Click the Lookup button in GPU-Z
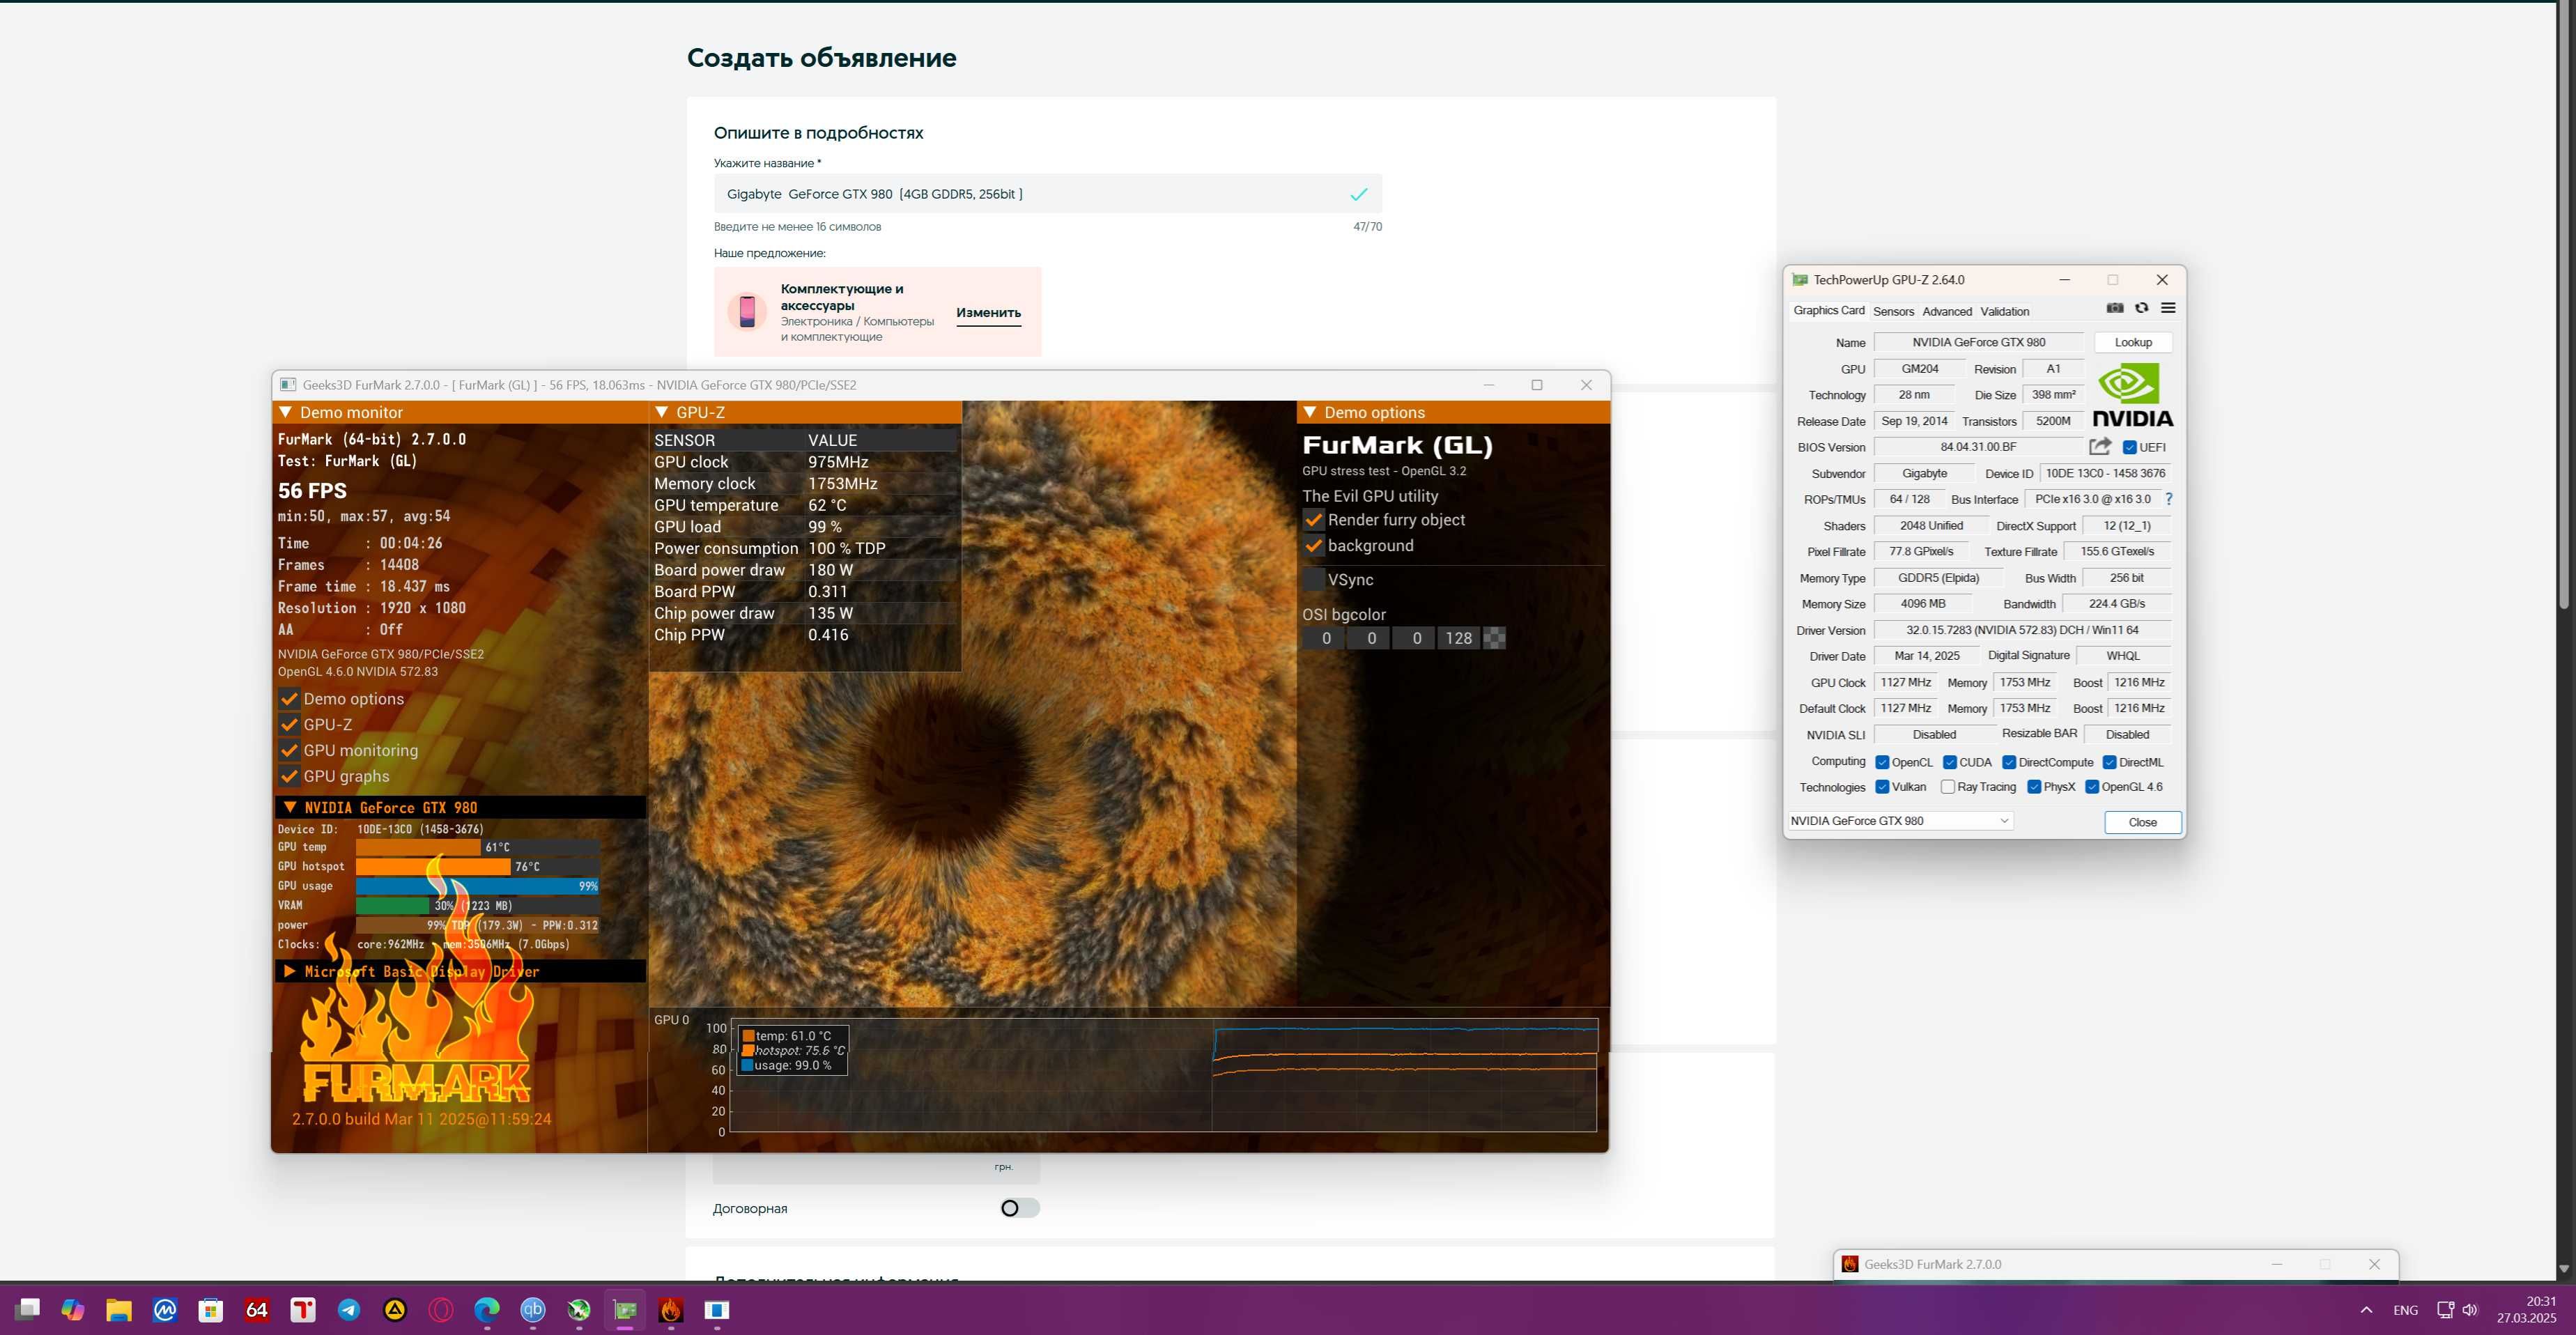Image resolution: width=2576 pixels, height=1335 pixels. 2133,342
